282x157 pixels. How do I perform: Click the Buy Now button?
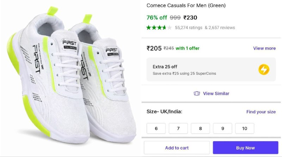[245, 148]
